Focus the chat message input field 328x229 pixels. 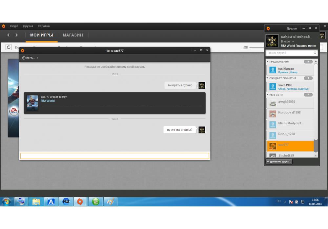tap(114, 156)
